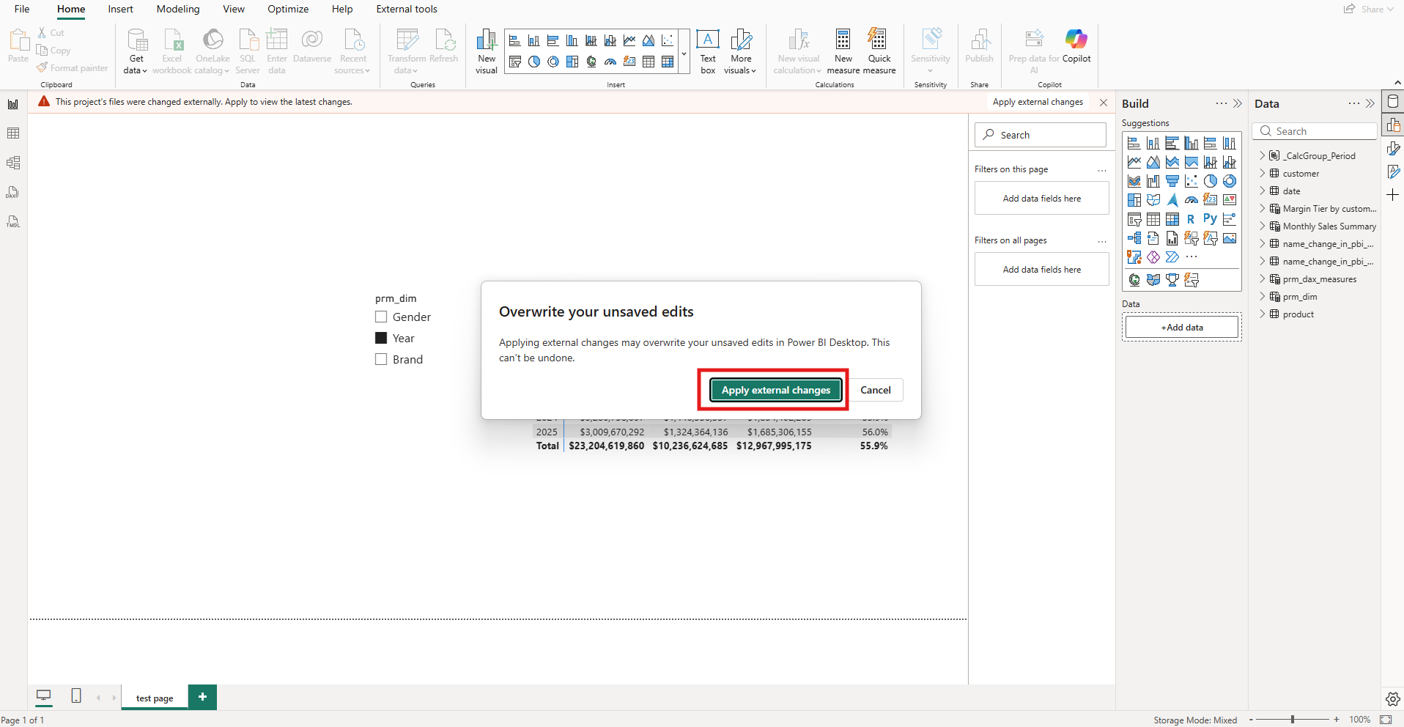Search in the Data pane field
This screenshot has height=727, width=1404.
pos(1316,131)
